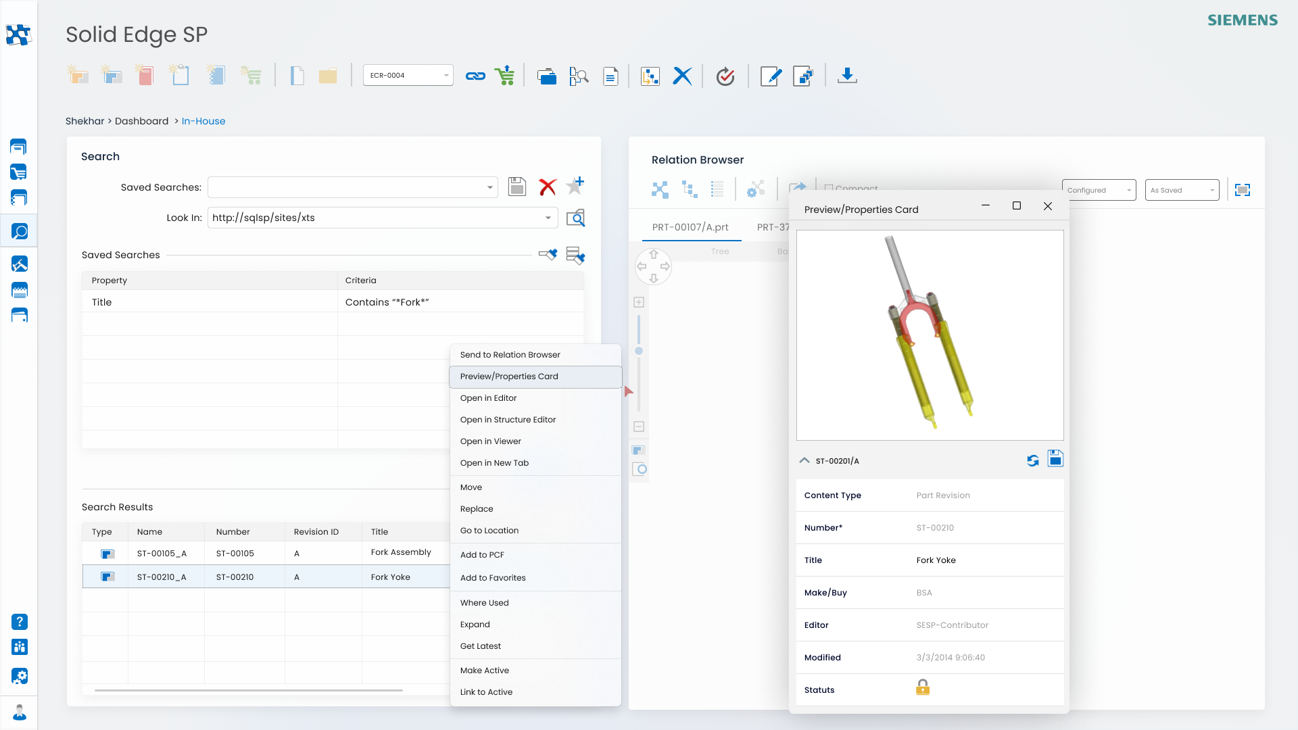Open settings gear icon in sidebar

pyautogui.click(x=20, y=676)
